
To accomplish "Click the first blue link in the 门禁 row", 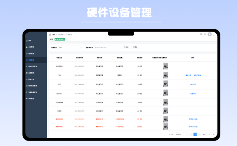I will [188, 75].
